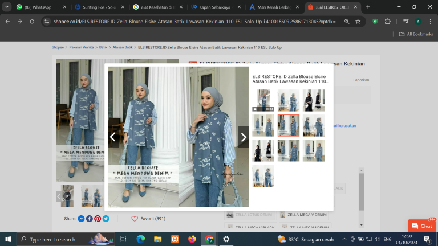This screenshot has width=438, height=246.
Task: Select the video thumbnail marked 00:14
Action: (263, 100)
